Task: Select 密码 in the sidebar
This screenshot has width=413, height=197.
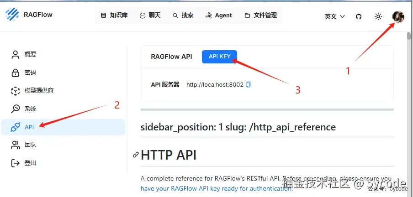Action: 63,73
